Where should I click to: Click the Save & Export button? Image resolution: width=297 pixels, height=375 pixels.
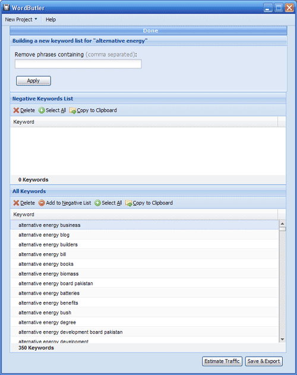(x=264, y=361)
